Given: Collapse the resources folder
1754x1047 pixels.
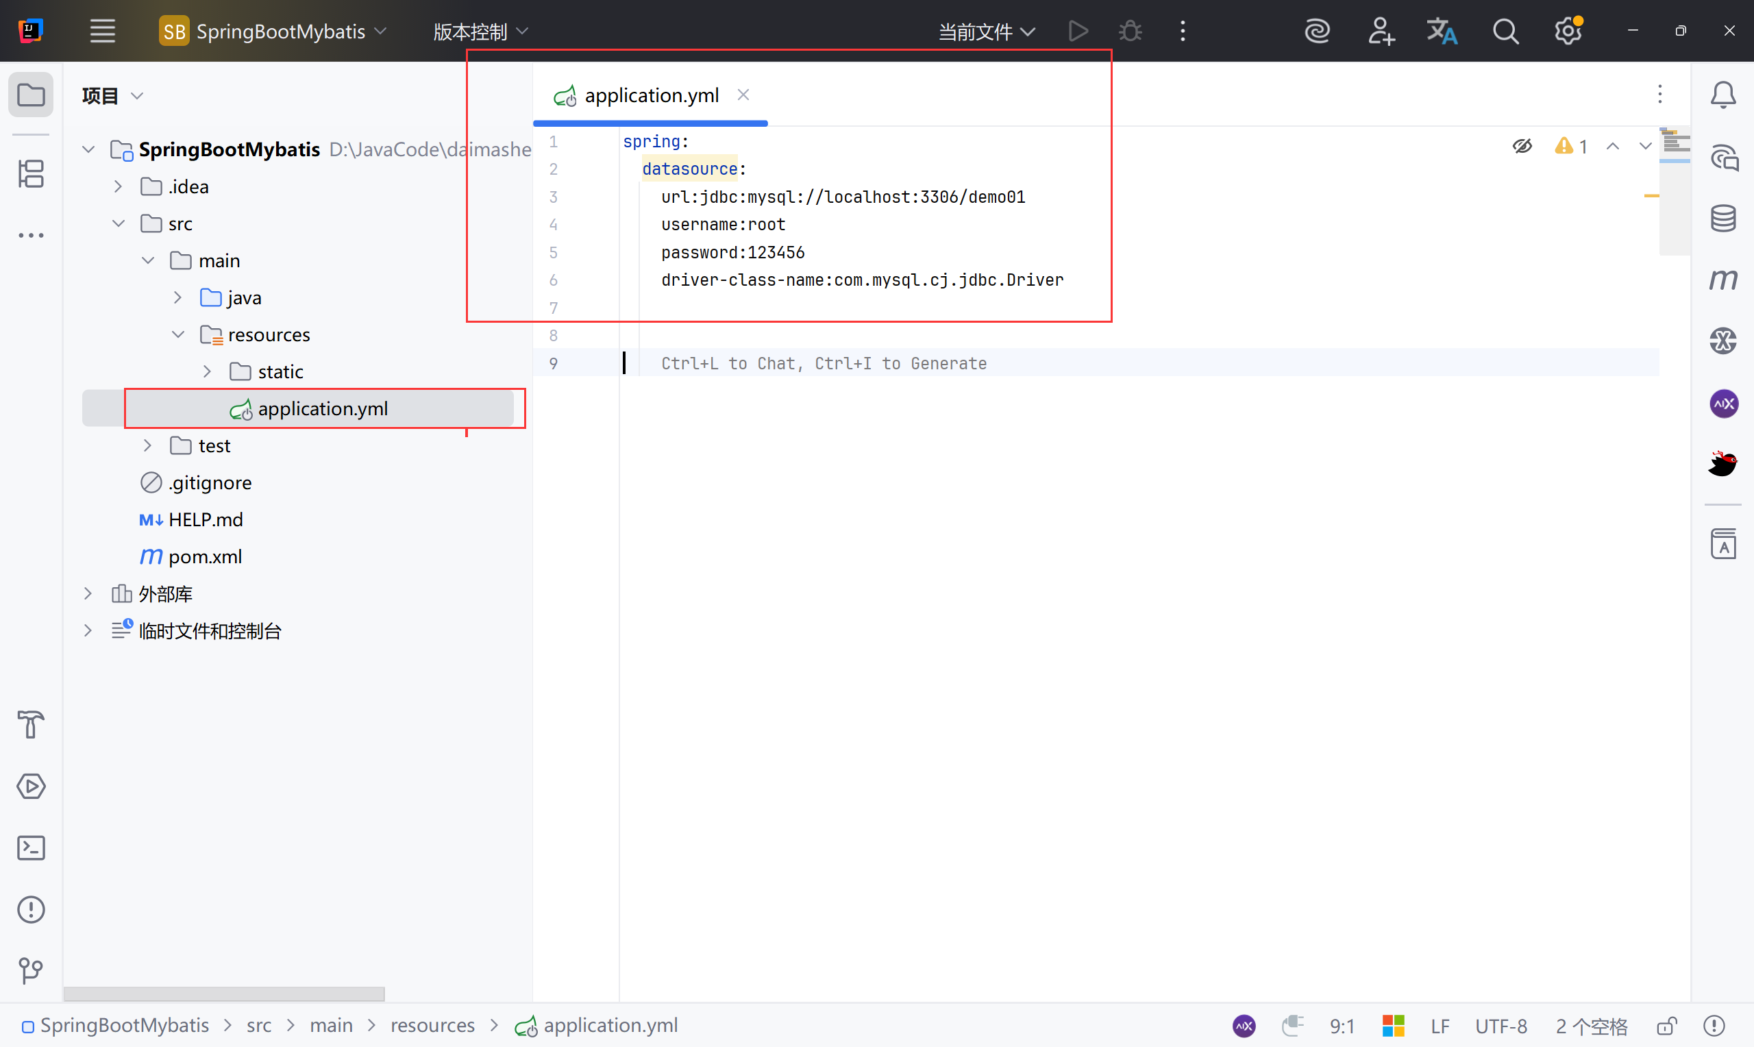Looking at the screenshot, I should (x=177, y=334).
